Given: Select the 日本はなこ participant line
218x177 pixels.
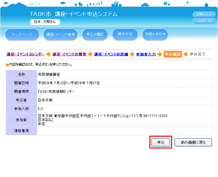Looking at the screenshot, I should point(46,120).
